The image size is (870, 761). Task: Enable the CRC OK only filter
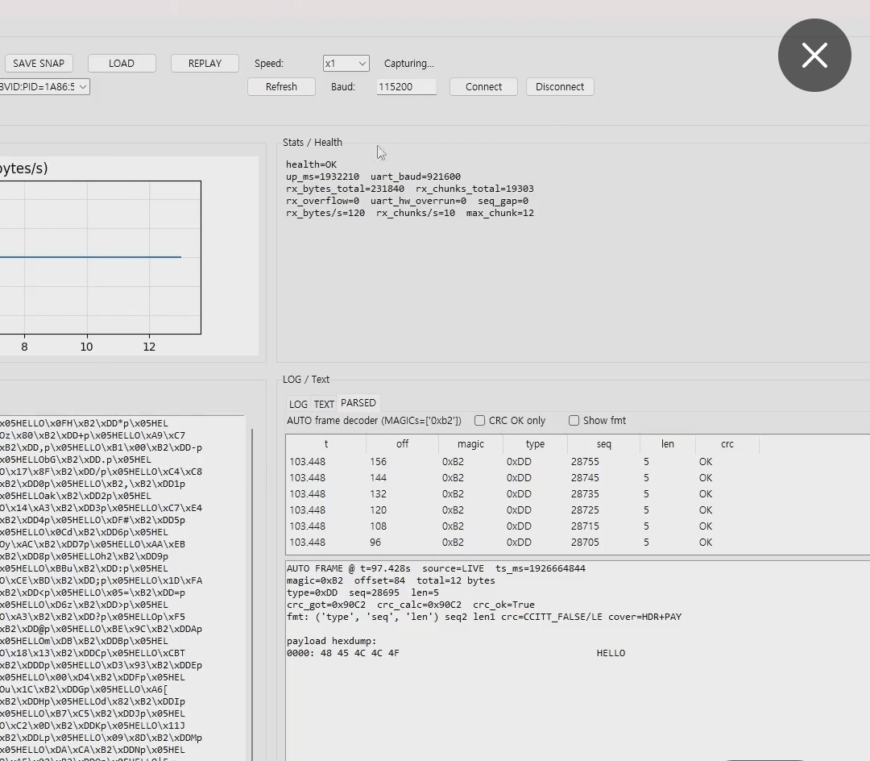(479, 420)
